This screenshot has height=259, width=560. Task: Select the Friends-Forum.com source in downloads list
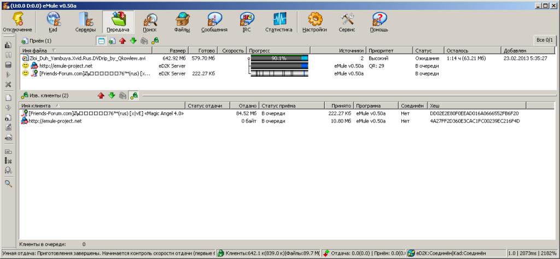point(288,73)
